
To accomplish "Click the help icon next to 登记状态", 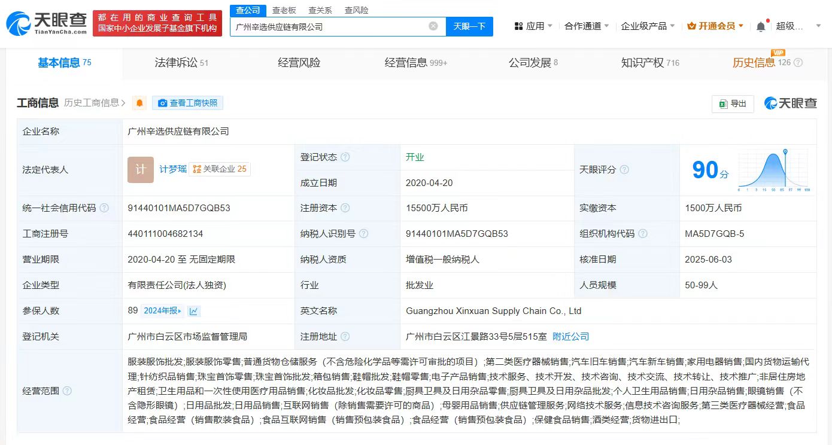I will 345,157.
